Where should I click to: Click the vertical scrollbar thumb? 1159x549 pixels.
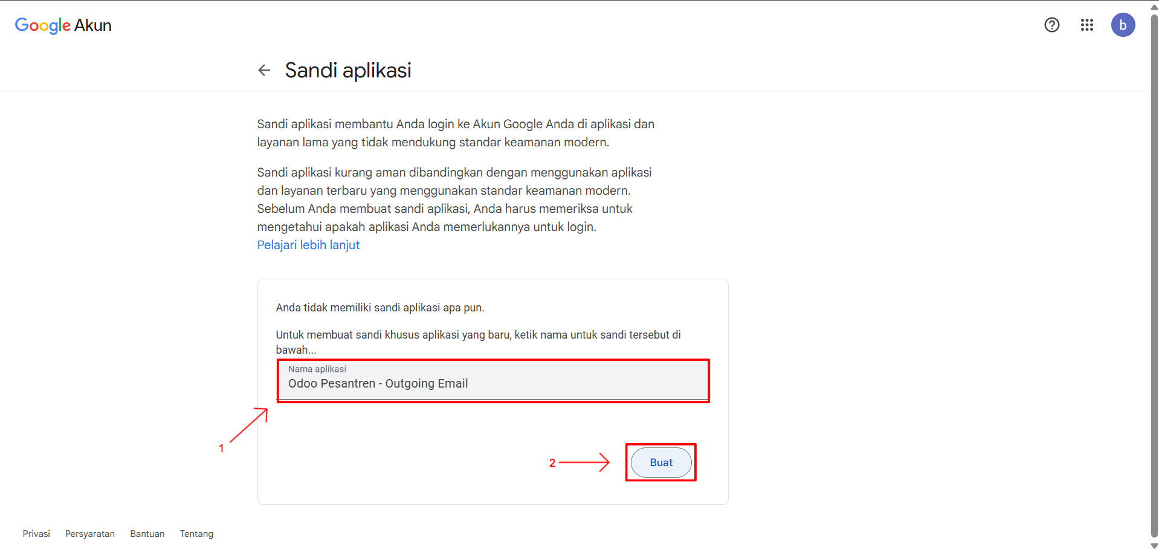click(x=1154, y=272)
